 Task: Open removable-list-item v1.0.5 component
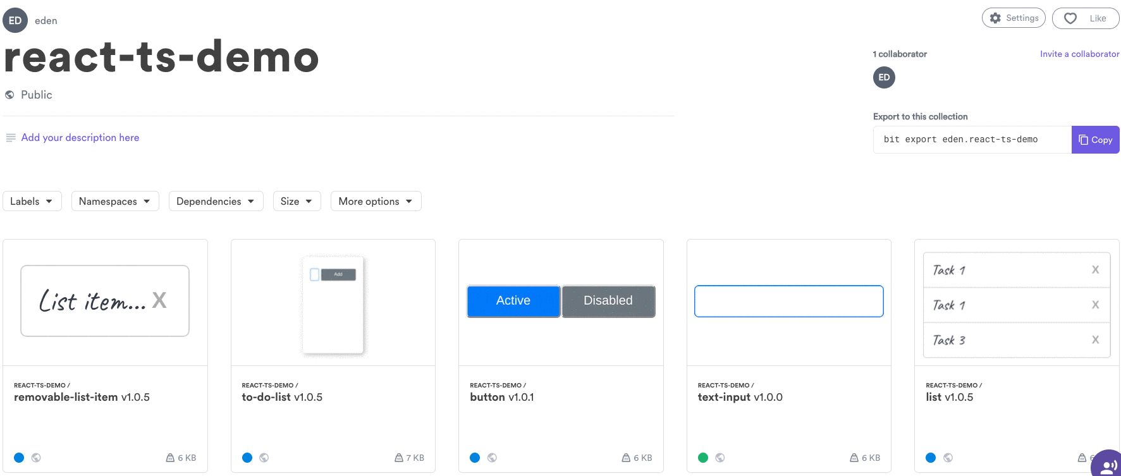point(82,397)
